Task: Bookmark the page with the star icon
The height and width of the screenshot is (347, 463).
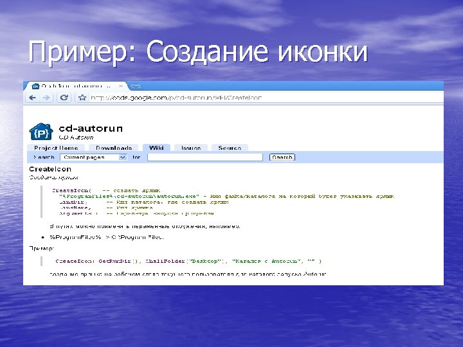Action: pyautogui.click(x=82, y=98)
